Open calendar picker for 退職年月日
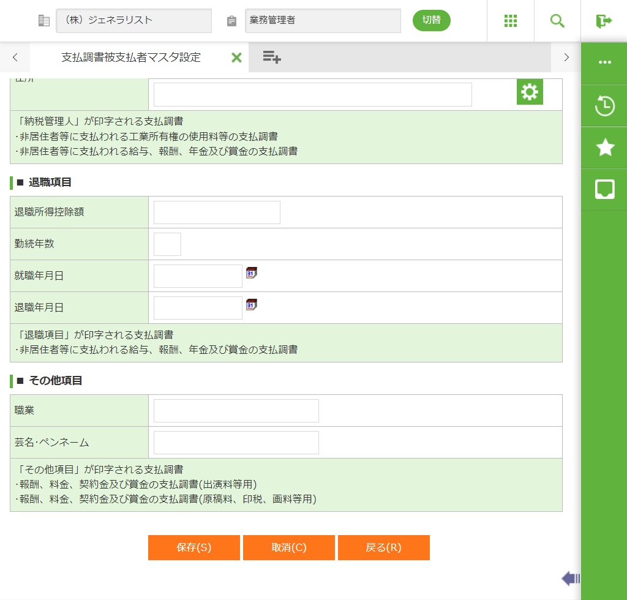The image size is (627, 600). (x=252, y=305)
